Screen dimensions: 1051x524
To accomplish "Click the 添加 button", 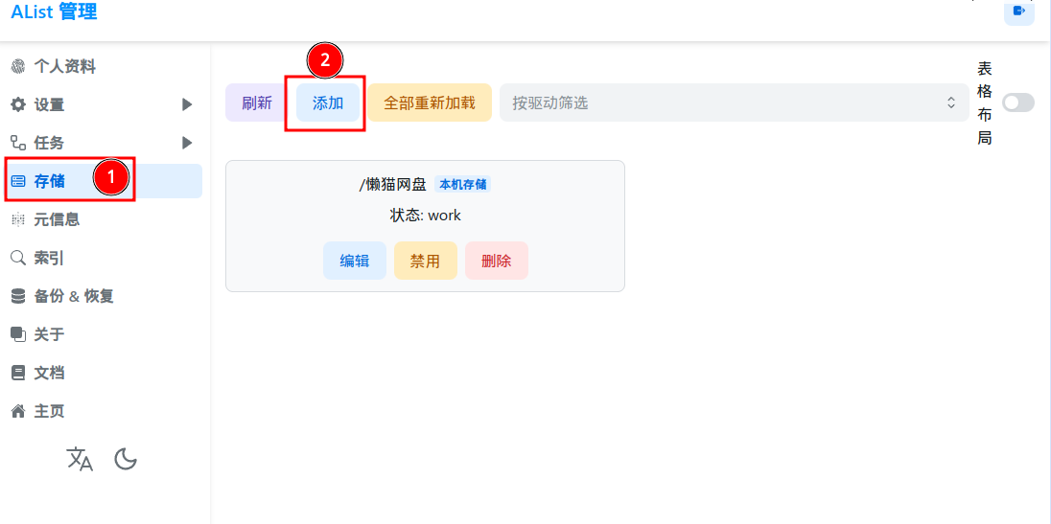I will click(x=328, y=103).
